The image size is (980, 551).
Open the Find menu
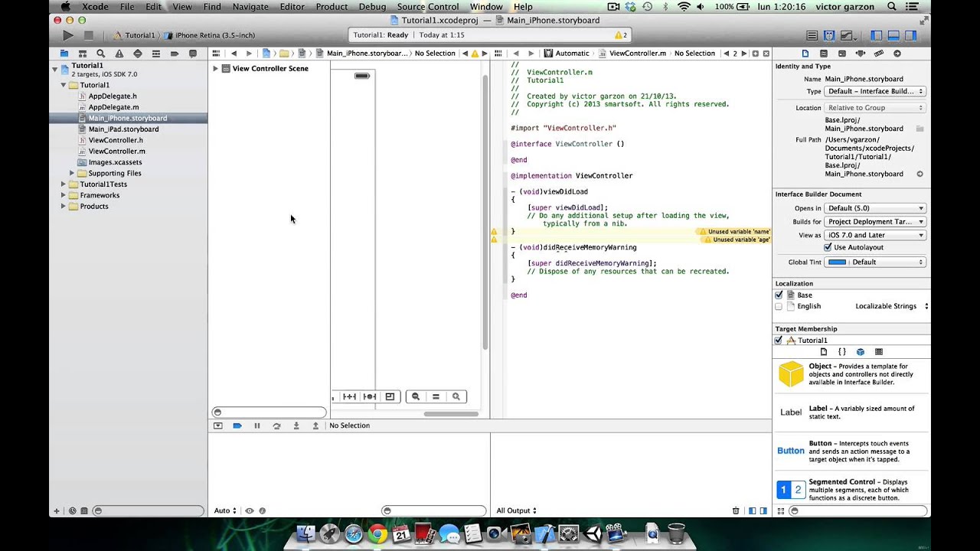point(212,7)
